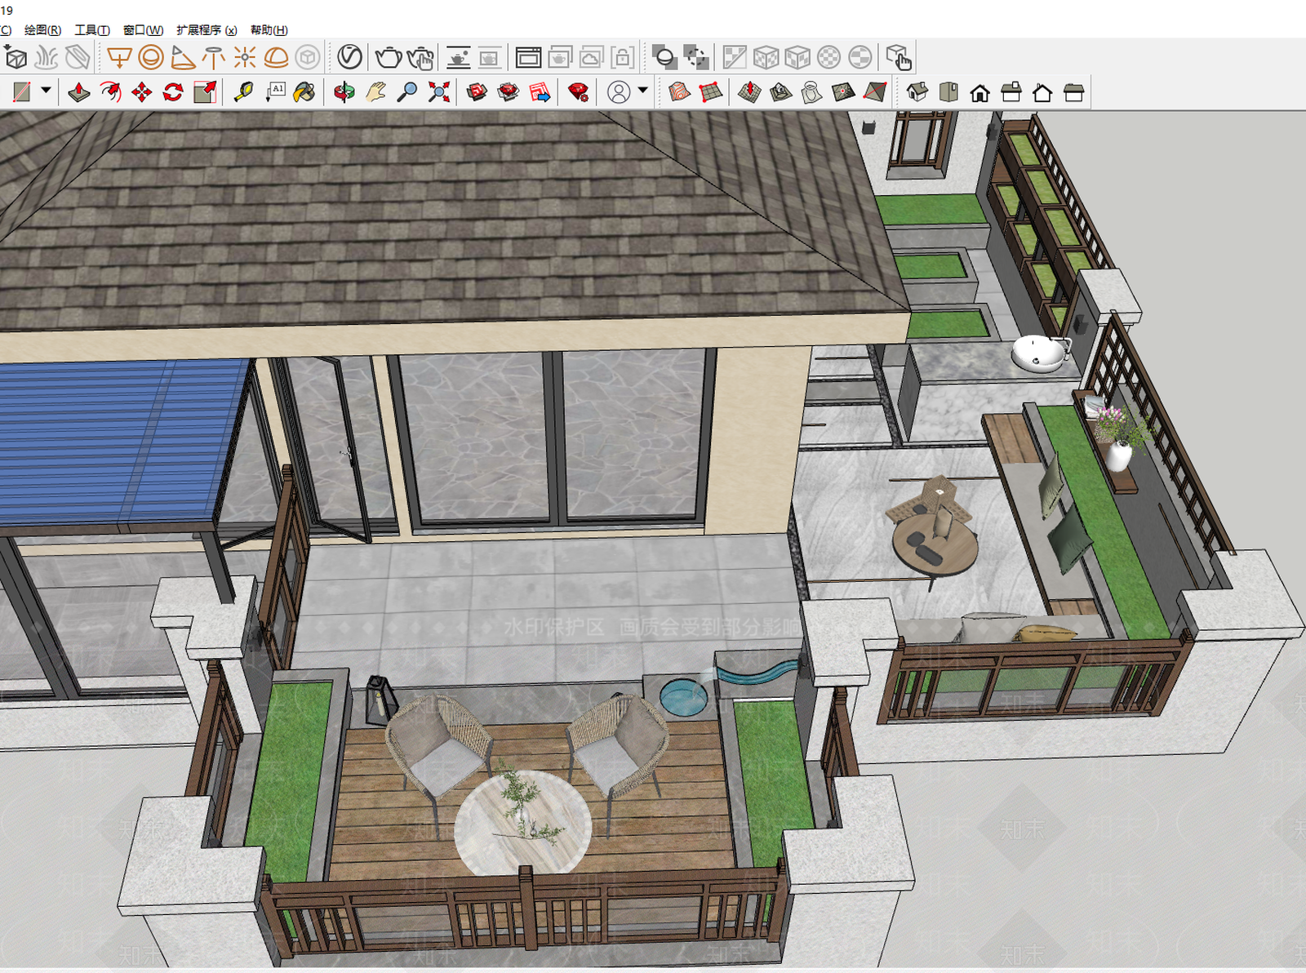
Task: Switch to Front view black house icon
Action: (980, 92)
